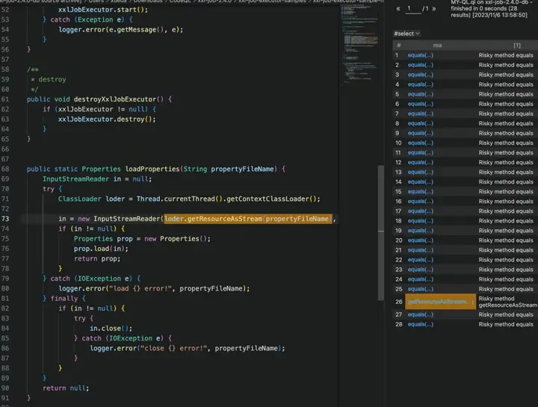Open equals(...) link in result row 23

point(420,270)
